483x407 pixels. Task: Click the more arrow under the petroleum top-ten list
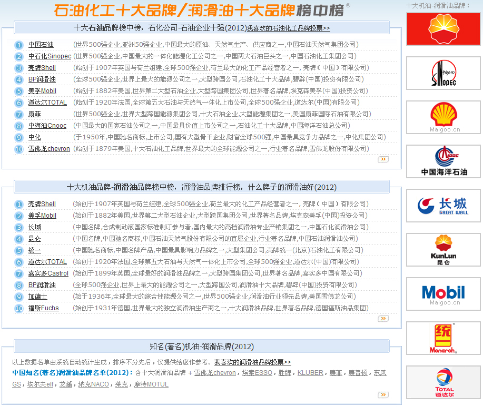pos(383,159)
